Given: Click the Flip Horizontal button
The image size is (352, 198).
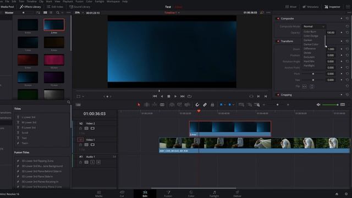Looking at the screenshot, I should point(304,86).
